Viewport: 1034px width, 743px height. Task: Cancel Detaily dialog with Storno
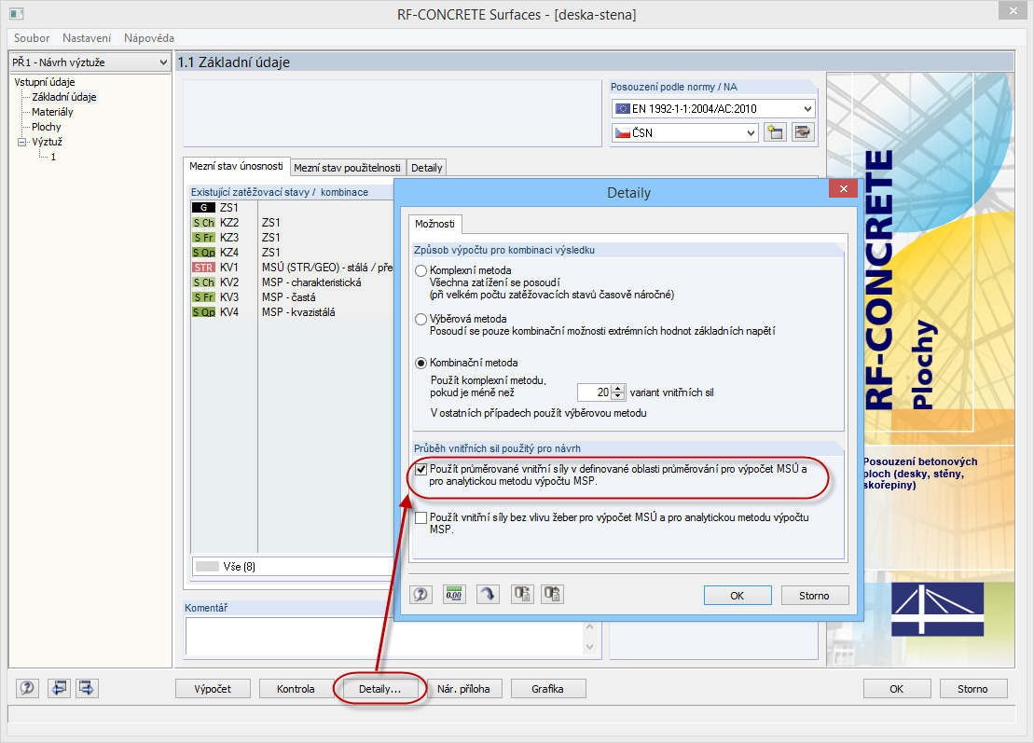[x=814, y=596]
